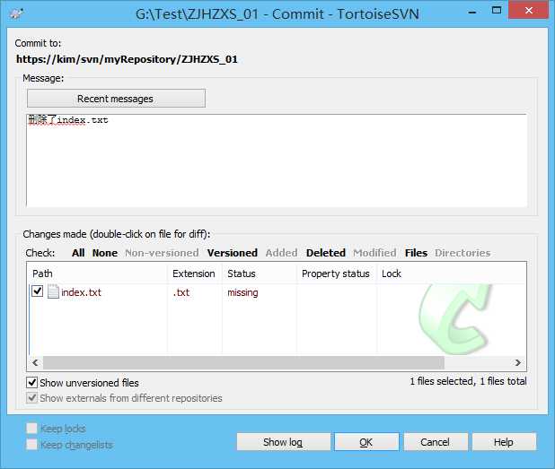The height and width of the screenshot is (469, 555).
Task: Uncheck the index.txt checkbox
Action: (37, 291)
